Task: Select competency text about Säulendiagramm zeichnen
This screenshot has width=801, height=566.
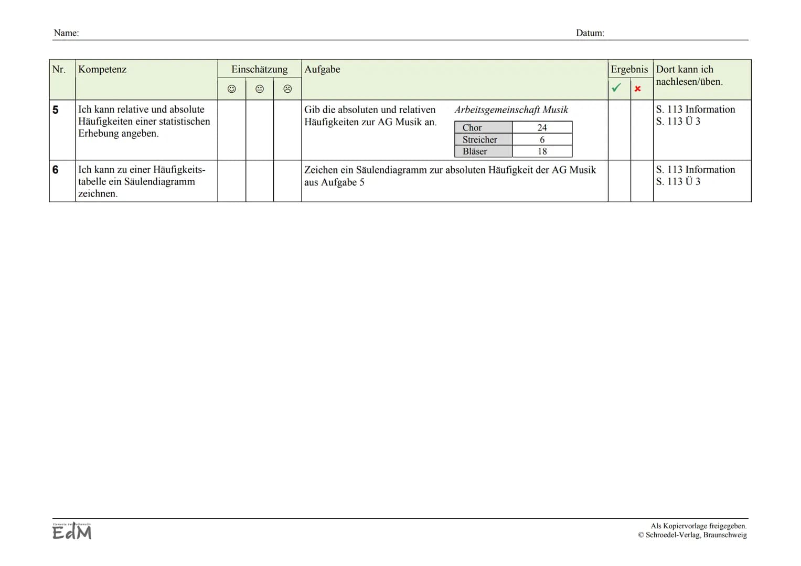Action: (x=142, y=181)
